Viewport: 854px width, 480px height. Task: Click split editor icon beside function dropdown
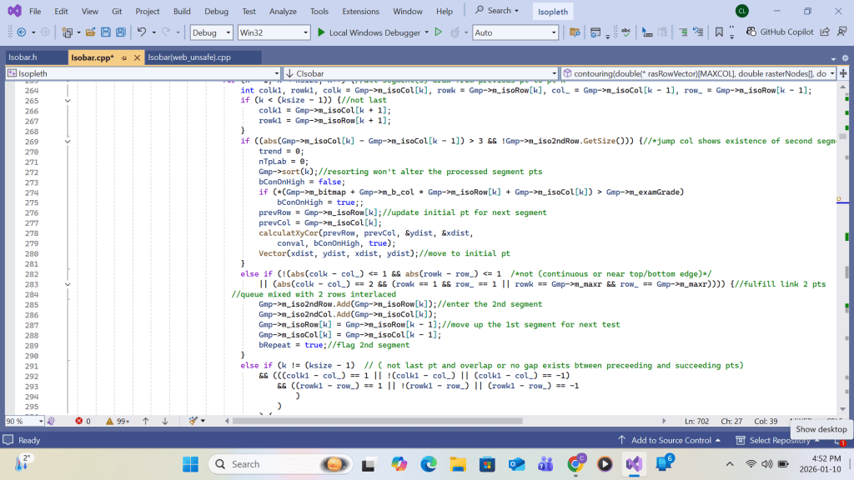pos(844,73)
